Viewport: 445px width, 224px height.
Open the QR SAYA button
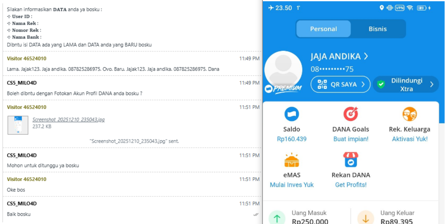(x=341, y=84)
